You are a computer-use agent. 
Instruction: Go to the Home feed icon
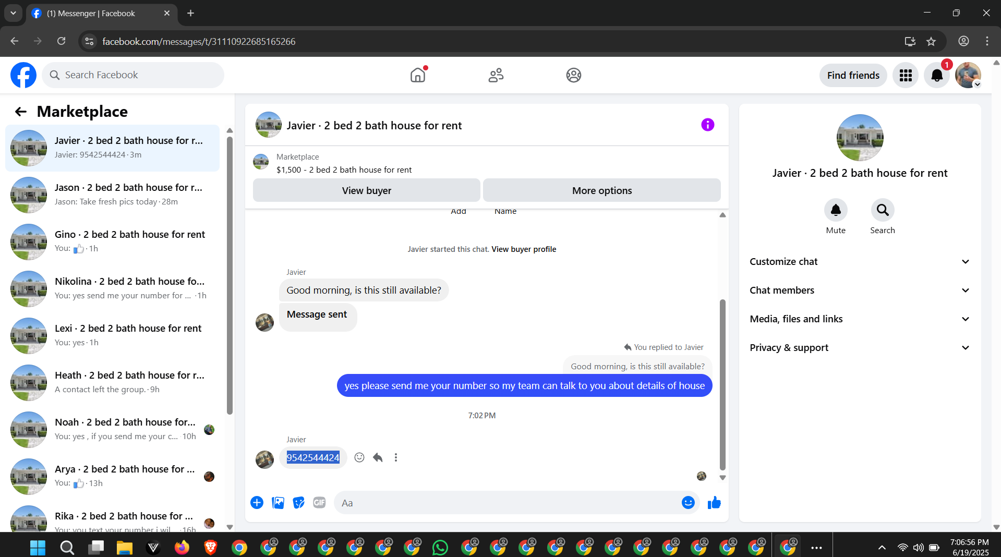coord(418,75)
